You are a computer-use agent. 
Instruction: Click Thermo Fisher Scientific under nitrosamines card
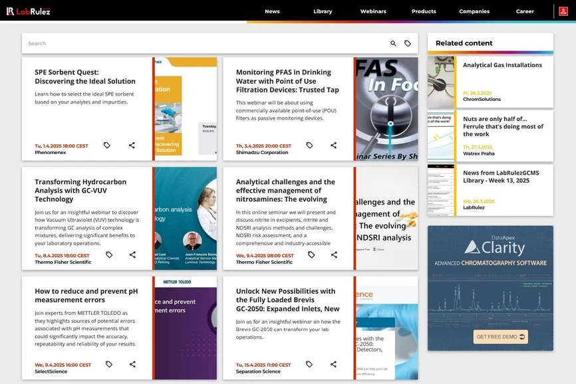tap(264, 262)
